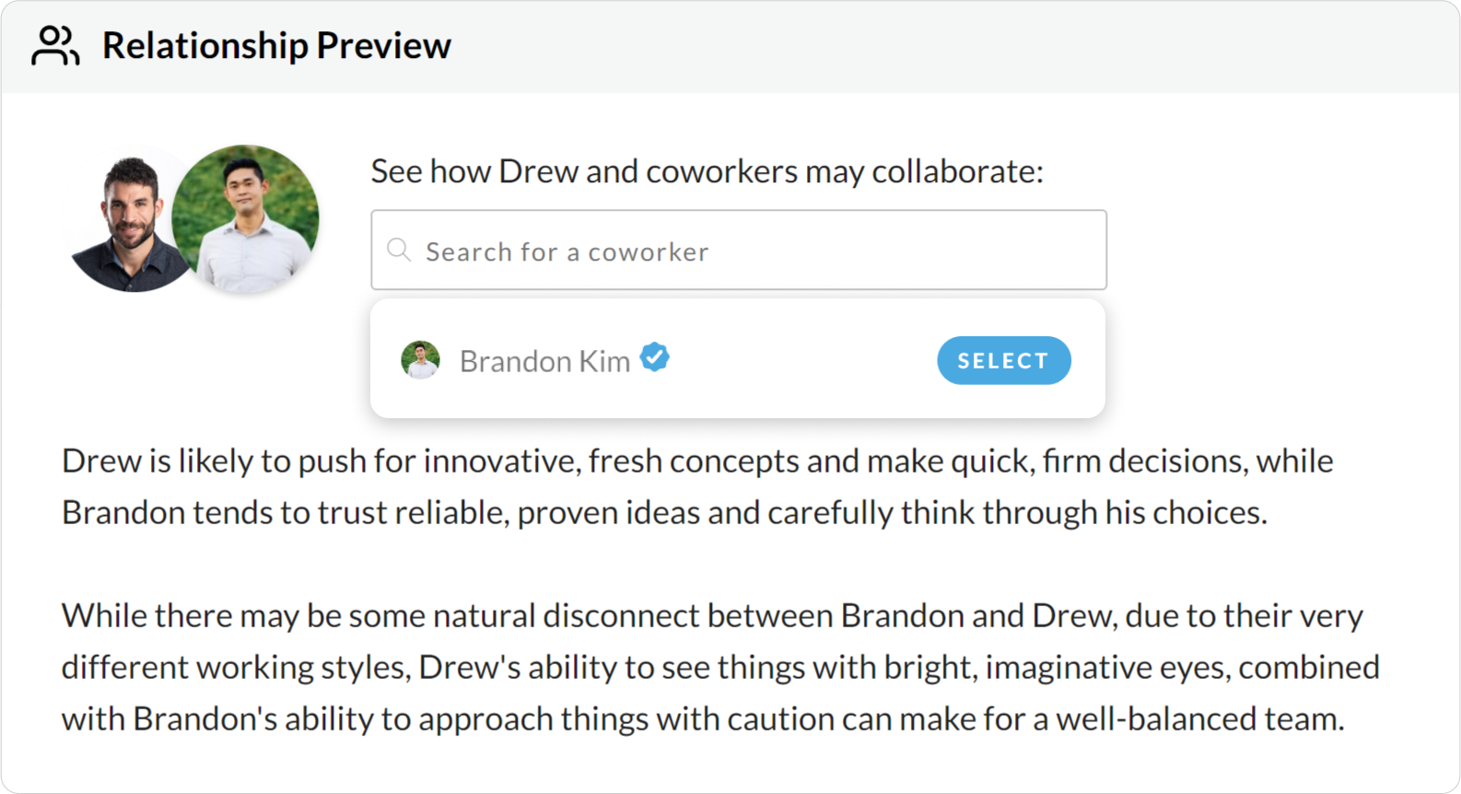
Task: Click the line starting 'While there may be'
Action: 712,615
